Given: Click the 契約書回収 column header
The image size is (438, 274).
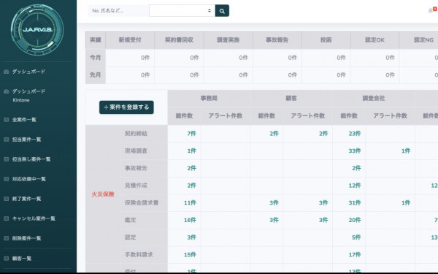Looking at the screenshot, I should (x=179, y=40).
